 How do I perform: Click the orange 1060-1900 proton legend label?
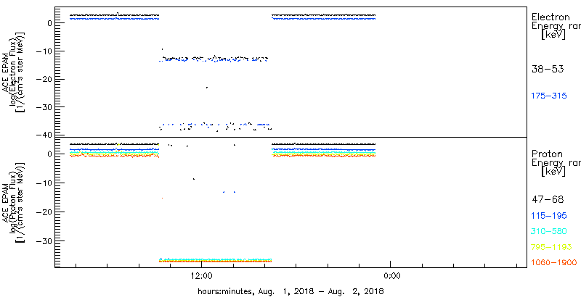coord(554,263)
